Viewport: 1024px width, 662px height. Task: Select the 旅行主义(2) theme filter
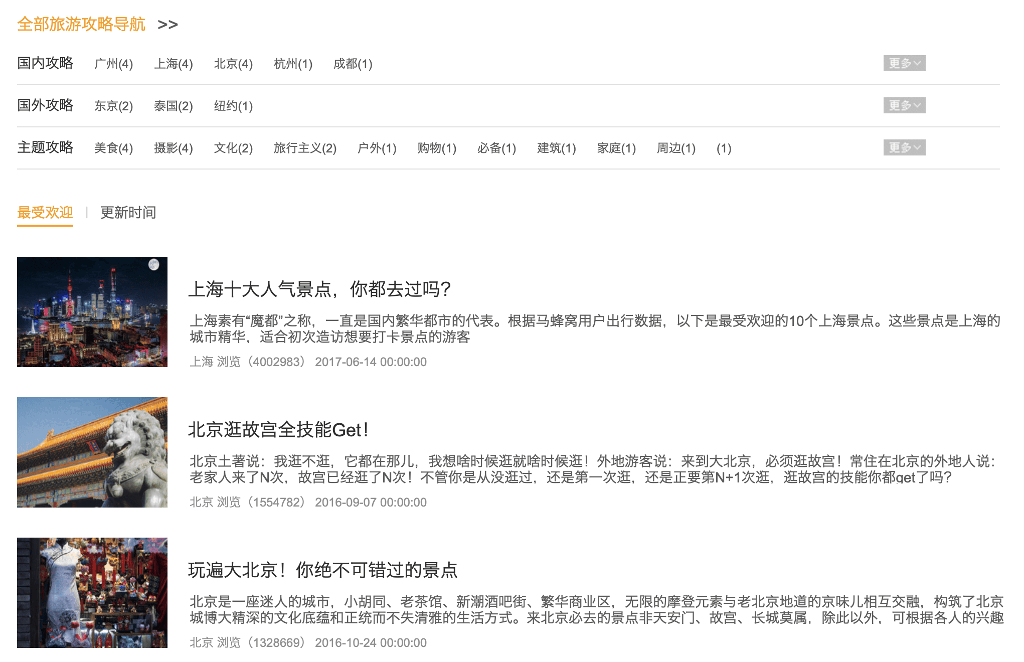pos(305,148)
